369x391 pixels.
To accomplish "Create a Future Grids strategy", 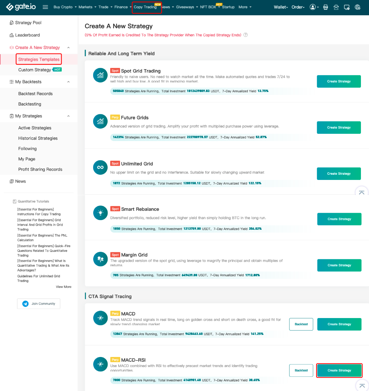I will (339, 127).
